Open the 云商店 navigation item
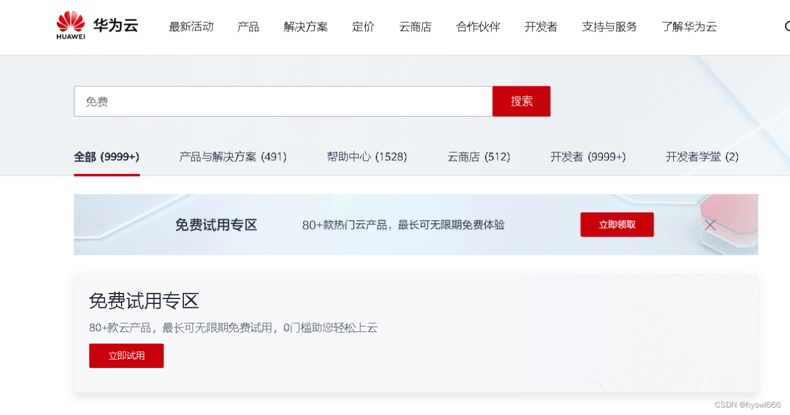 pyautogui.click(x=415, y=27)
